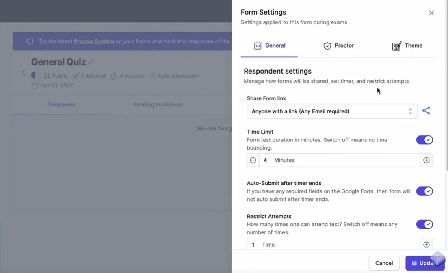Click the Cancel button

[x=384, y=263]
